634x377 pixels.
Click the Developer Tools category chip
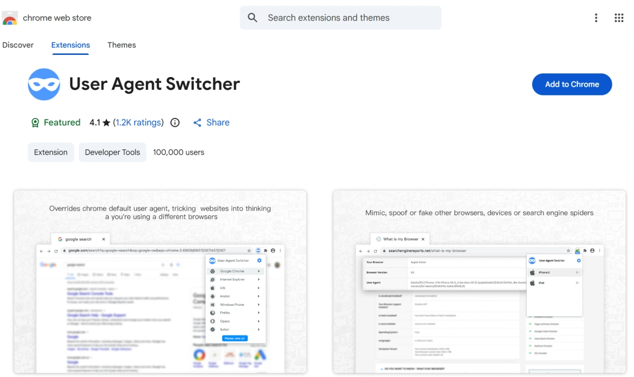click(113, 152)
